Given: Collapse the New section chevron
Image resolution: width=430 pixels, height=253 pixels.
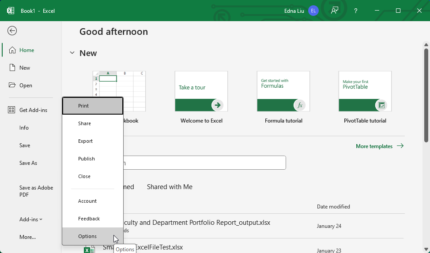Looking at the screenshot, I should 72,53.
